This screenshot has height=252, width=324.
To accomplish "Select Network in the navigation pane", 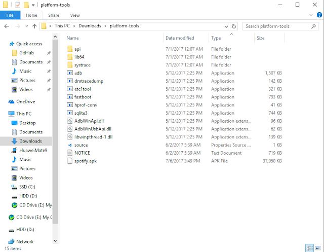I will coord(25,241).
